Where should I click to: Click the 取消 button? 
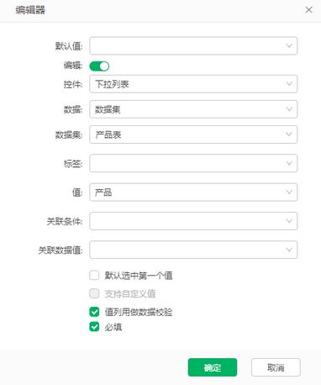coord(276,367)
